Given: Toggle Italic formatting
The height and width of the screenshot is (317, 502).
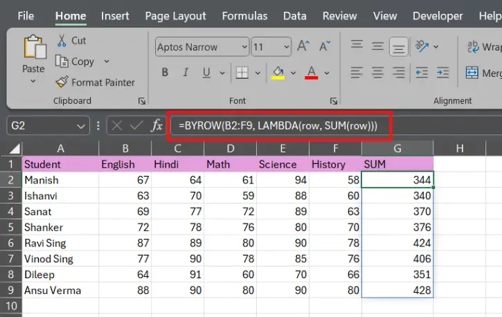Looking at the screenshot, I should click(x=186, y=72).
